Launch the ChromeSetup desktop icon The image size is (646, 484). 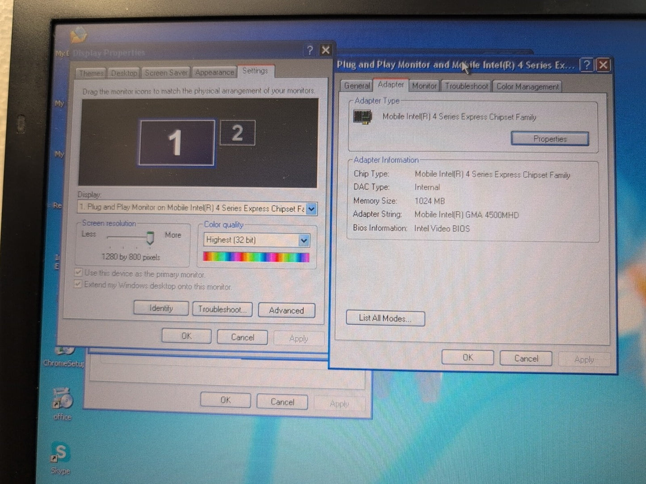(x=63, y=356)
